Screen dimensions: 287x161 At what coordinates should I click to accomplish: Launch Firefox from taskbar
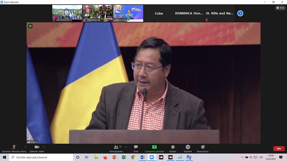click(105, 157)
